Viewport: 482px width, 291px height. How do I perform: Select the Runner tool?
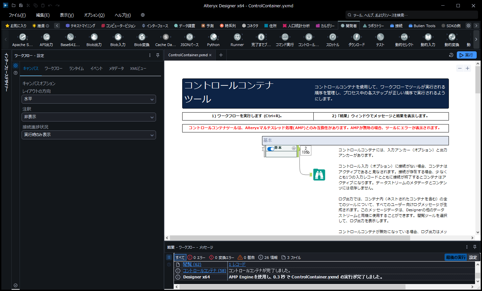237,39
